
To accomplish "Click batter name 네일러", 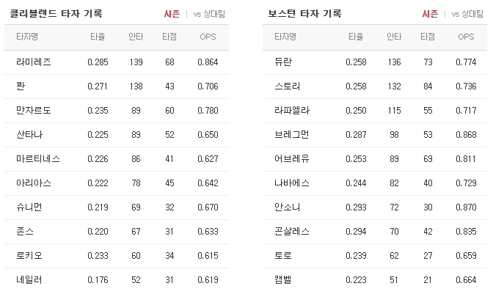I will pyautogui.click(x=29, y=280).
